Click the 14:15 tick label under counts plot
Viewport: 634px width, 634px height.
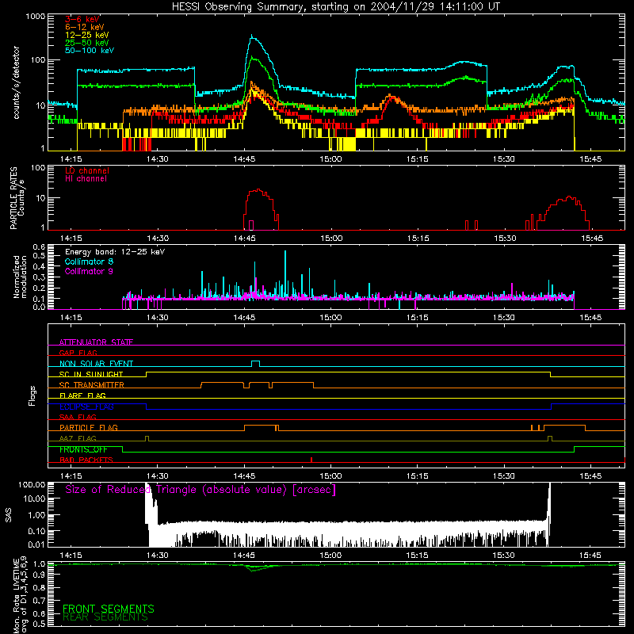pyautogui.click(x=71, y=159)
